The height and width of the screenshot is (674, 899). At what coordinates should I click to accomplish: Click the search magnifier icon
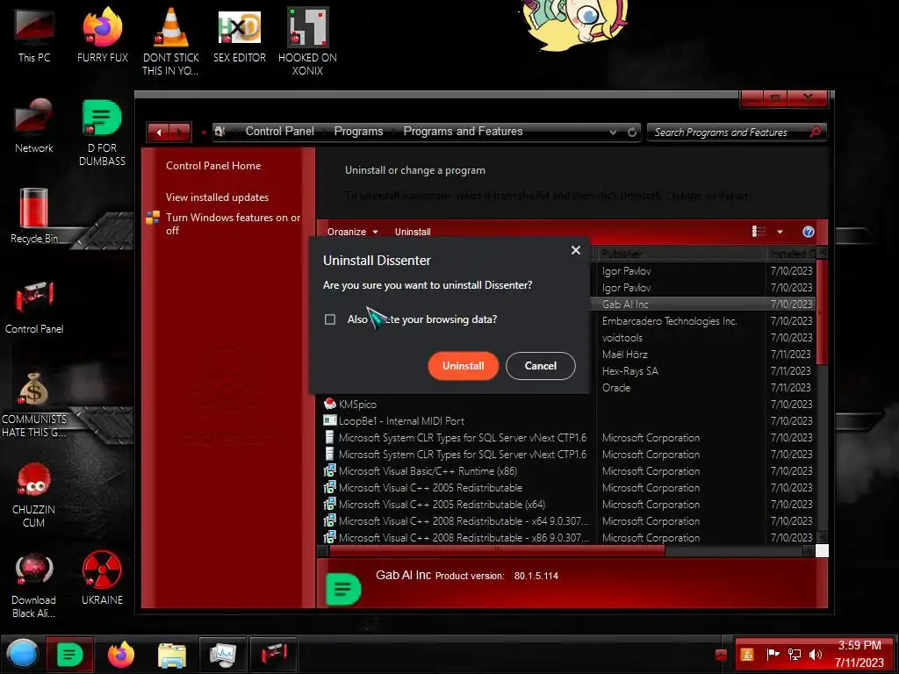click(x=815, y=132)
